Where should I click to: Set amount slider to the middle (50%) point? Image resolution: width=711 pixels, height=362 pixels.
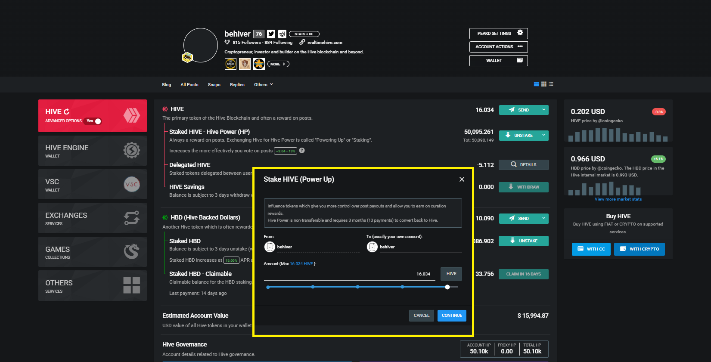pyautogui.click(x=357, y=287)
